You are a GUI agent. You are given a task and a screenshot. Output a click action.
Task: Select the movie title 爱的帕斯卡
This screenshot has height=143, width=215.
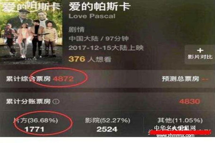point(99,6)
